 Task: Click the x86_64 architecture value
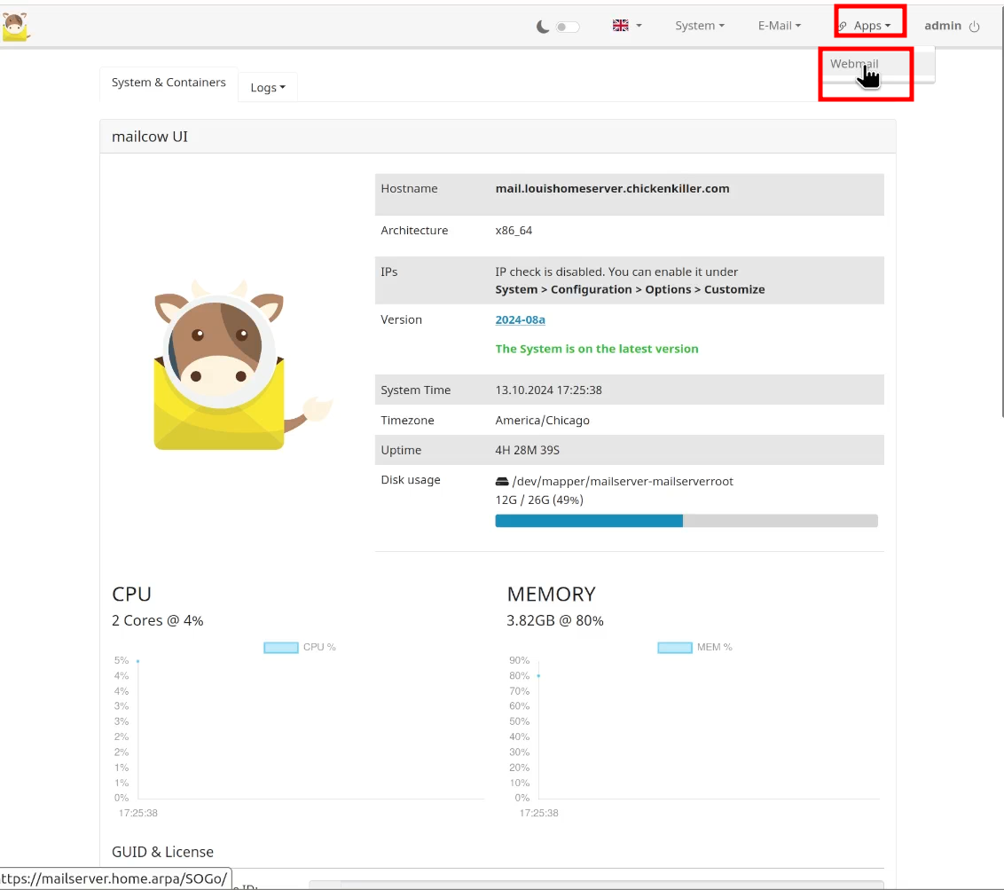[x=514, y=230]
